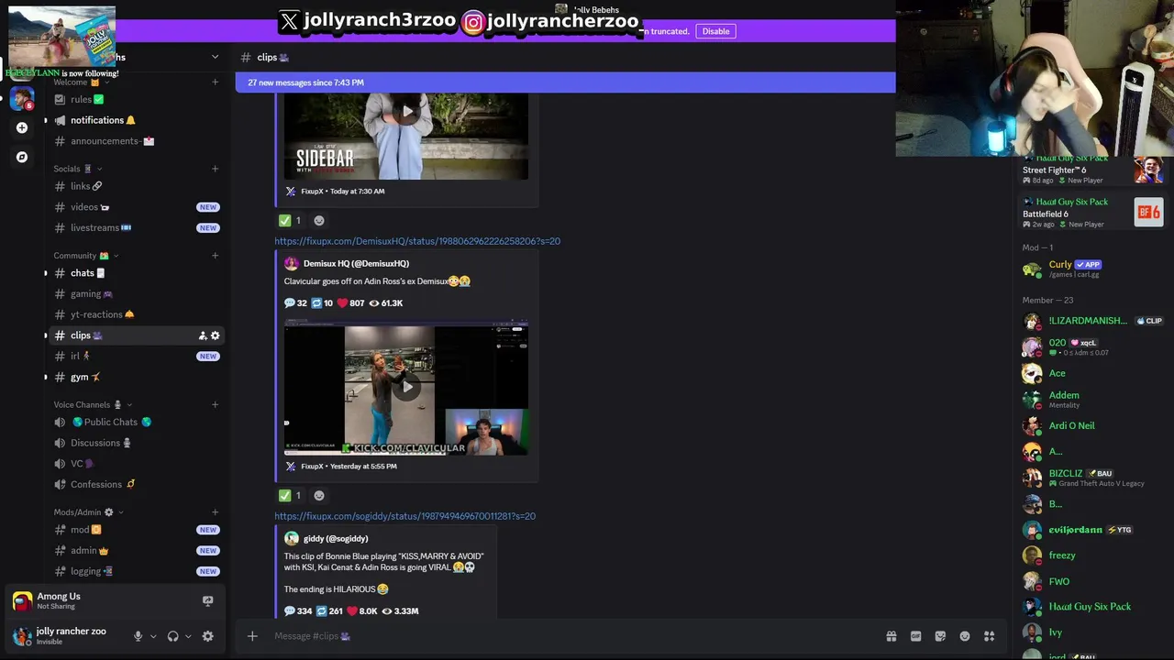This screenshot has height=660, width=1174.
Task: Open the livestreams channel
Action: point(136,227)
